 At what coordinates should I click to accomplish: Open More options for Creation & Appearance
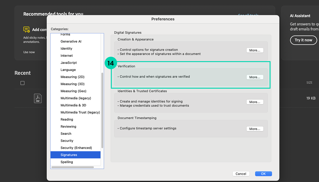pyautogui.click(x=255, y=50)
